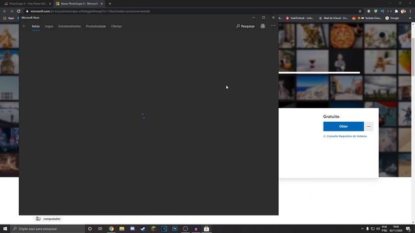Open the Windows Start menu
The image size is (415, 233).
tap(5, 228)
